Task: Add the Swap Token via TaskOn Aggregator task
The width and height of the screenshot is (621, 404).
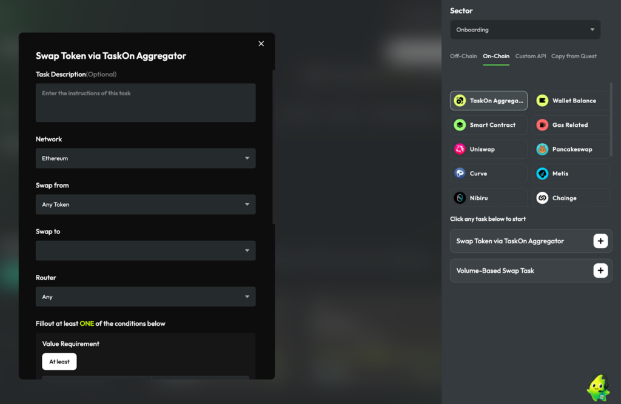Action: point(600,241)
